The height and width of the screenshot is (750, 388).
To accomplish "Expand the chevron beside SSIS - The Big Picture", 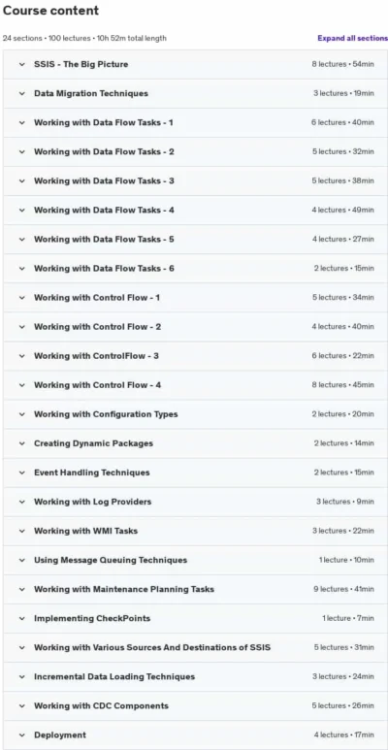I will (21, 65).
